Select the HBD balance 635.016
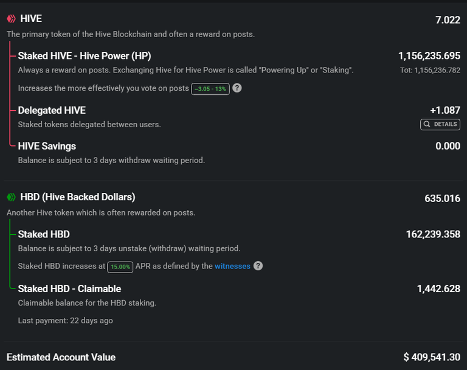 (x=442, y=198)
